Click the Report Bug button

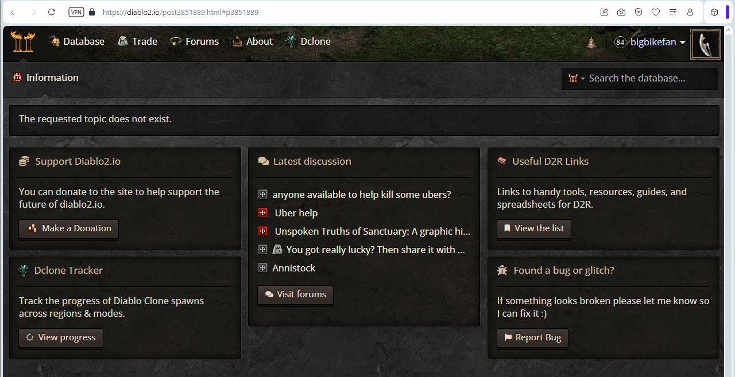pyautogui.click(x=532, y=337)
